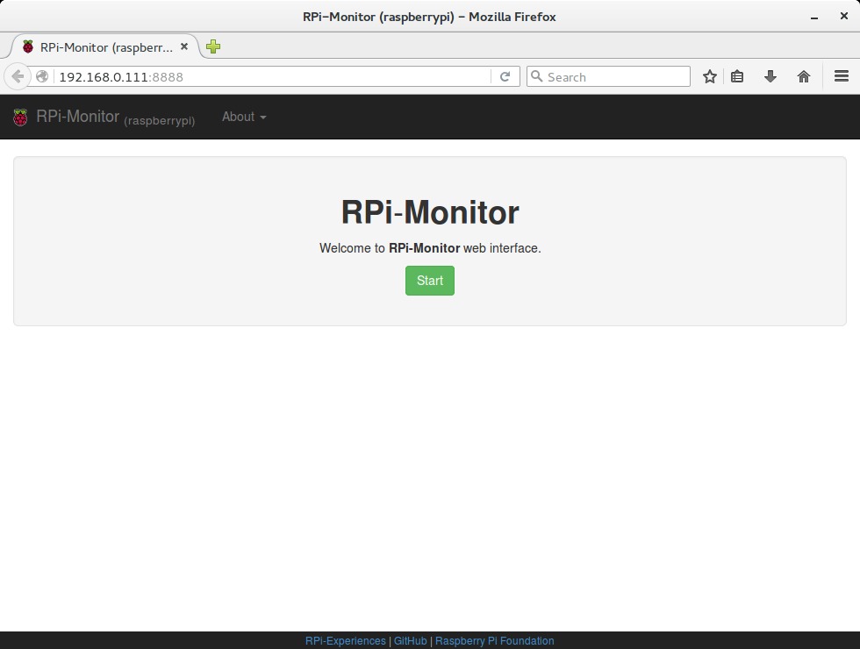This screenshot has height=649, width=860.
Task: Click the Home icon in the toolbar
Action: click(x=803, y=76)
